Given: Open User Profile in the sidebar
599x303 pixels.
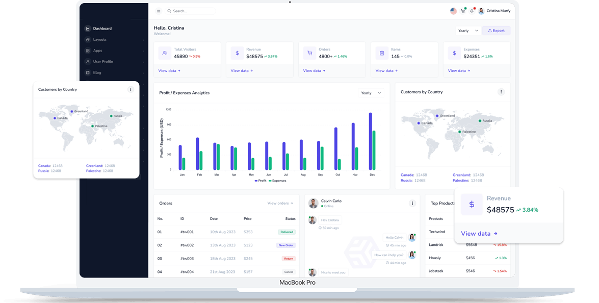Looking at the screenshot, I should coord(102,62).
